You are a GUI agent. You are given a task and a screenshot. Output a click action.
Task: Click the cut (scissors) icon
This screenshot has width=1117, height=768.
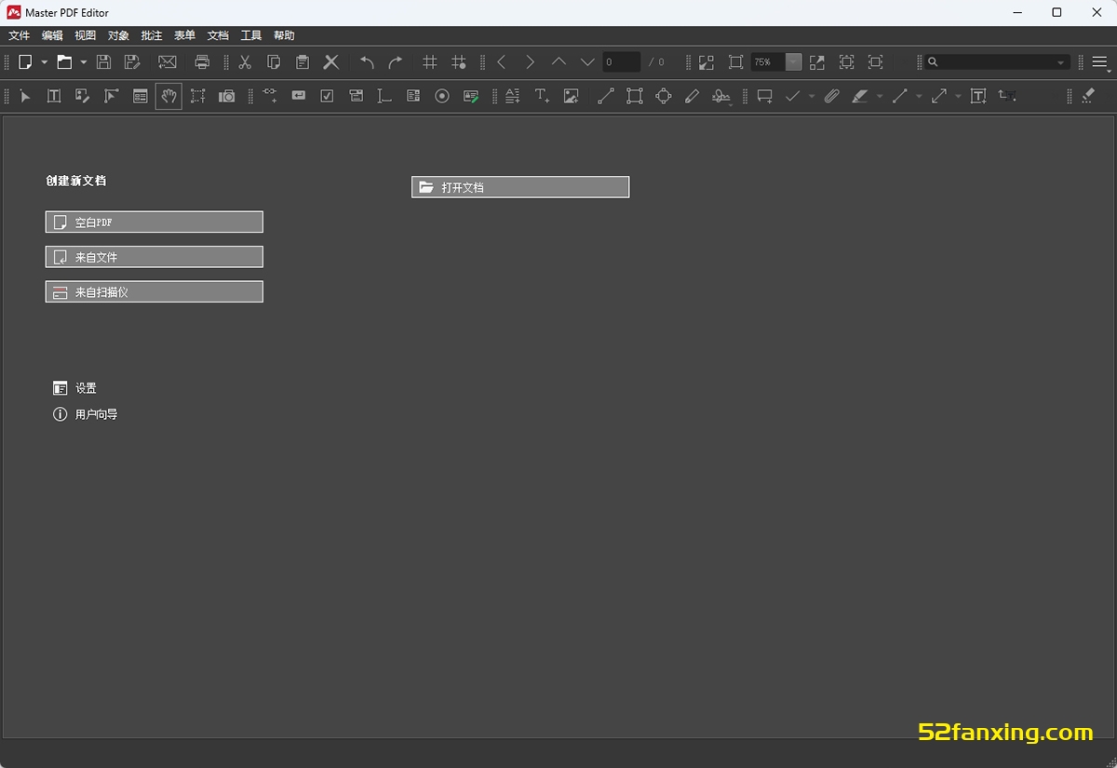coord(245,62)
